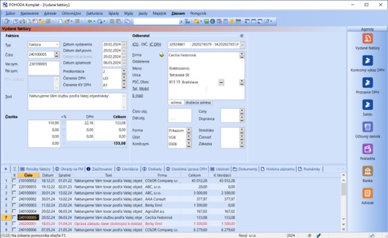Open the Účtovníctvo menu
The width and height of the screenshot is (388, 238).
pyautogui.click(x=71, y=13)
